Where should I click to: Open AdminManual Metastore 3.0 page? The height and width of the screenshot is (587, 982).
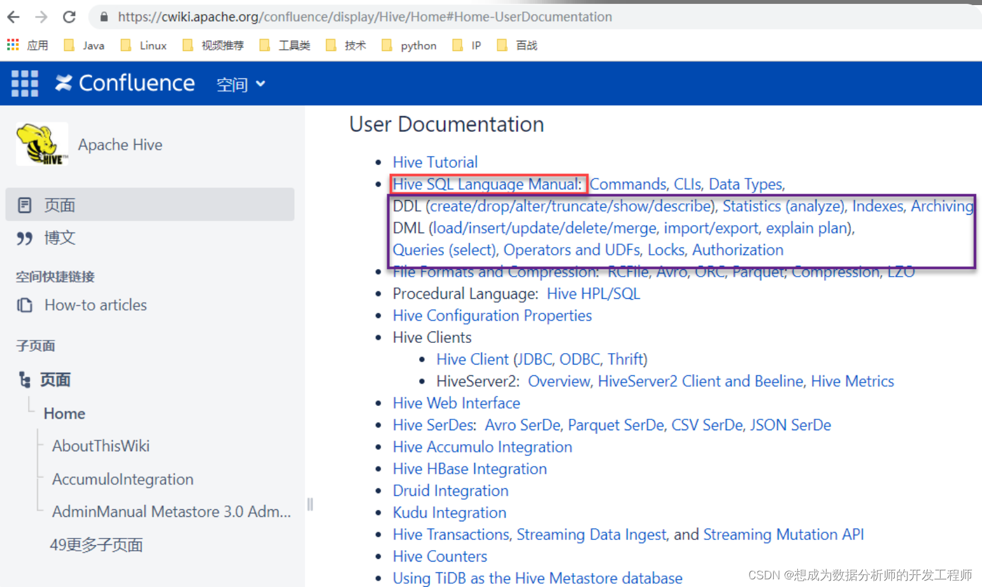[x=171, y=512]
